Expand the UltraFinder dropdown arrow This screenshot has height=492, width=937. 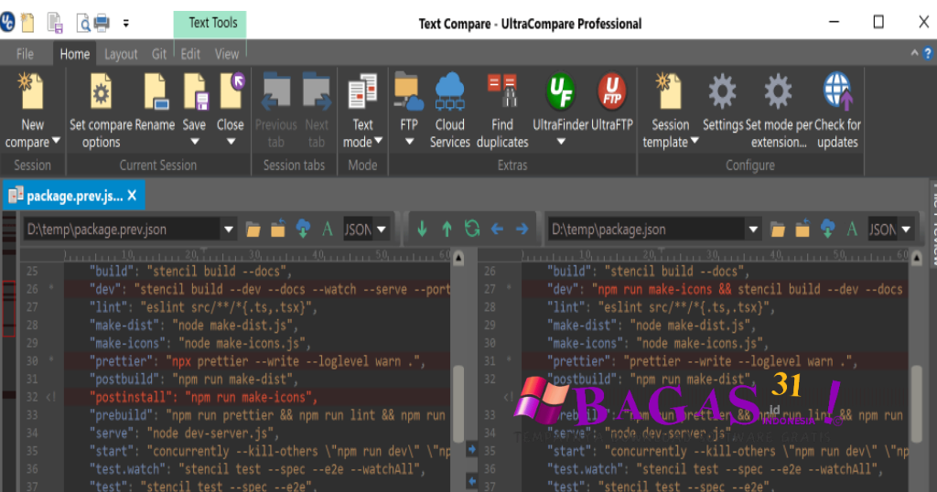[x=561, y=142]
